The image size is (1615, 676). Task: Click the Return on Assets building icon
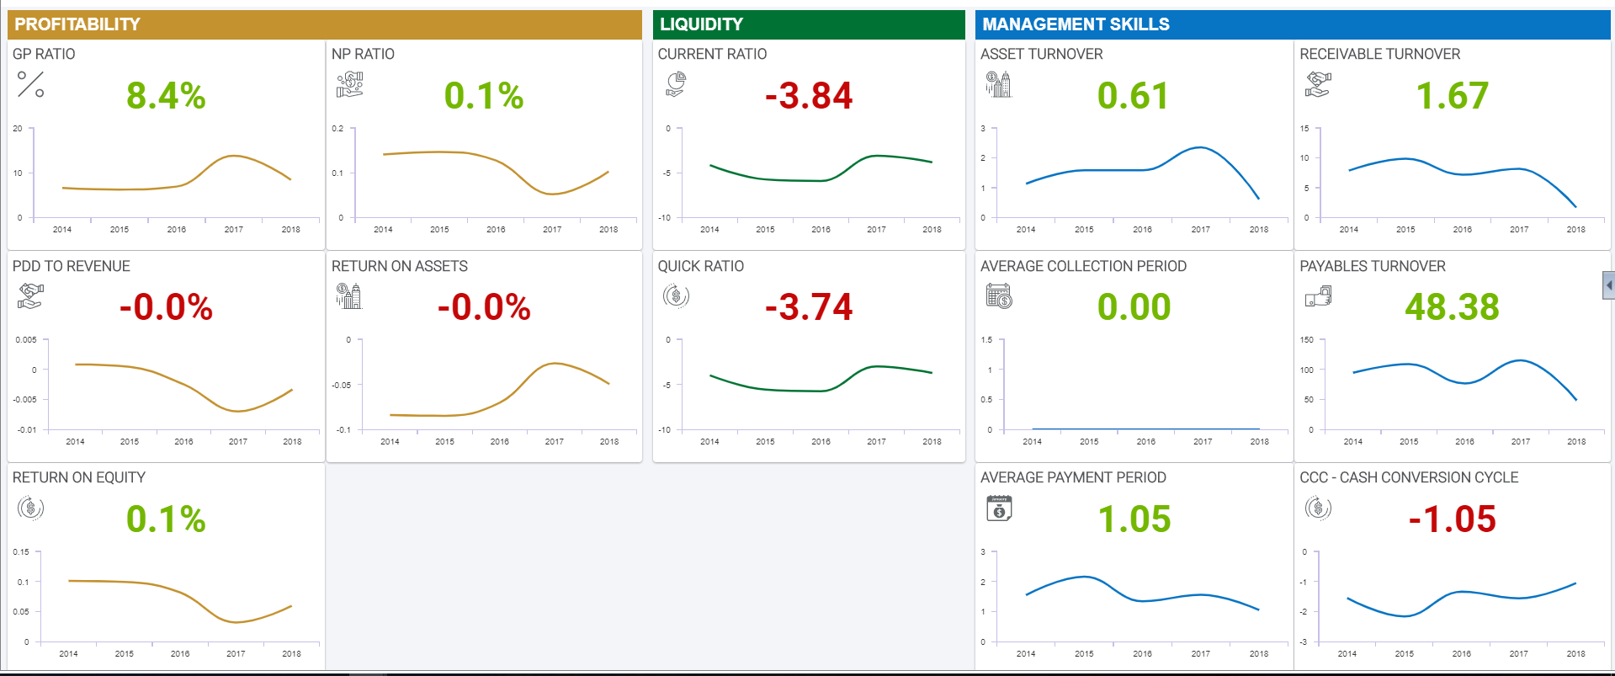(349, 296)
